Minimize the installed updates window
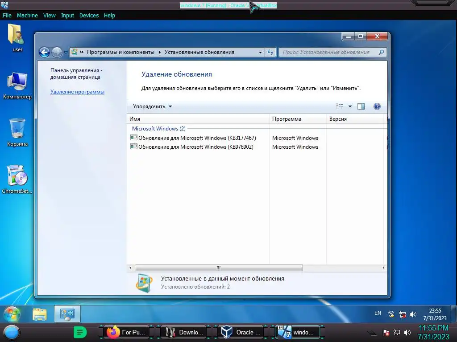The width and height of the screenshot is (457, 342). pos(348,37)
